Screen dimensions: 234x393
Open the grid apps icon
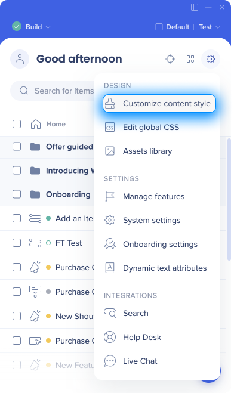(190, 59)
